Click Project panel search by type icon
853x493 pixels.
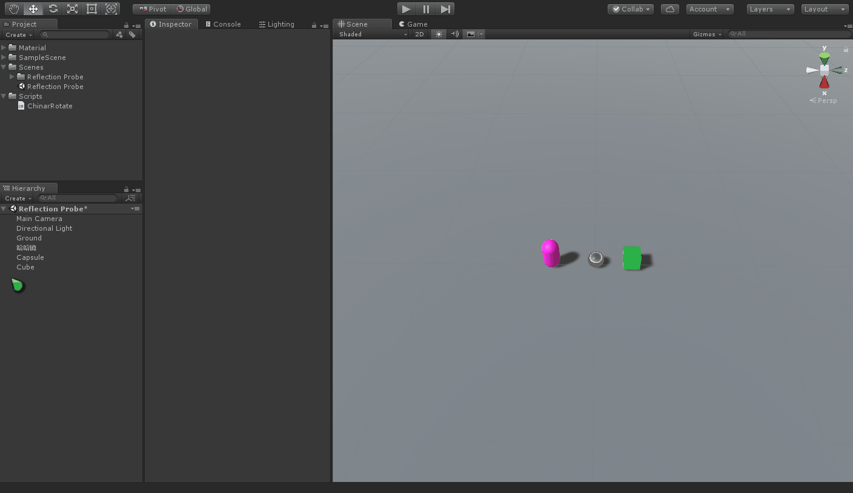click(119, 35)
